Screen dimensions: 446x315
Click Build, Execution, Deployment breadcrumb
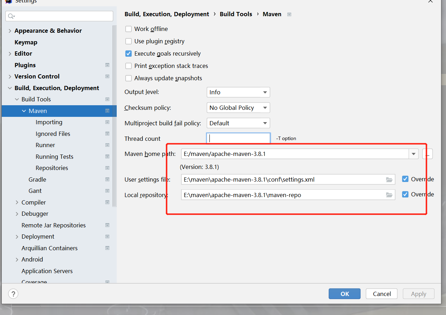(x=167, y=14)
